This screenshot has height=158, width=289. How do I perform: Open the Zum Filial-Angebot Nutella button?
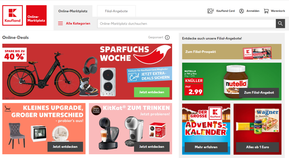tap(259, 93)
